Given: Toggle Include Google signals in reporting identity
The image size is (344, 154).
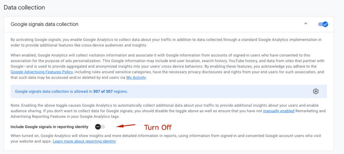Looking at the screenshot, I should coord(100,126).
